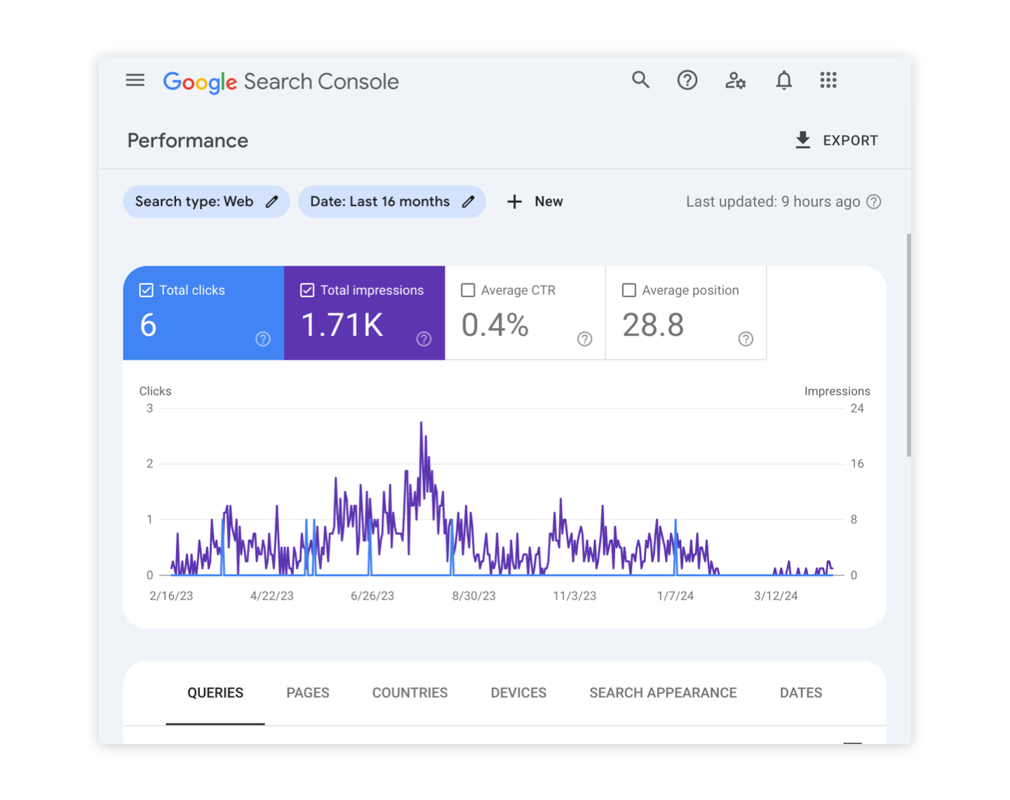Click help icon beside Last updated text
Image resolution: width=1010 pixels, height=800 pixels.
click(x=874, y=202)
